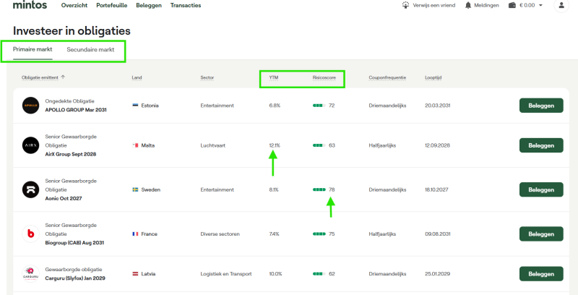This screenshot has width=578, height=295.
Task: Click the Looptijd column header
Action: click(433, 77)
